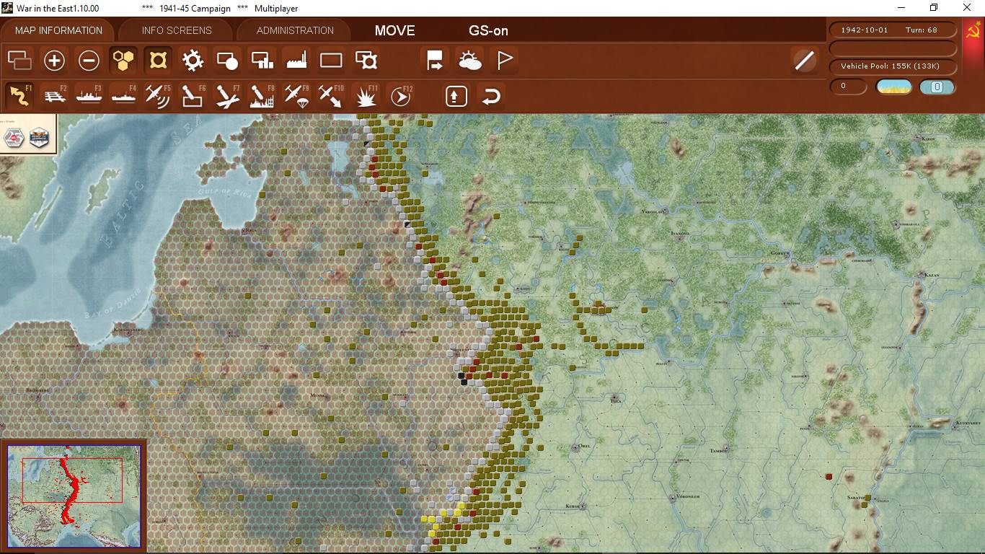985x554 pixels.
Task: Zoom out the map with minus icon
Action: coord(89,60)
